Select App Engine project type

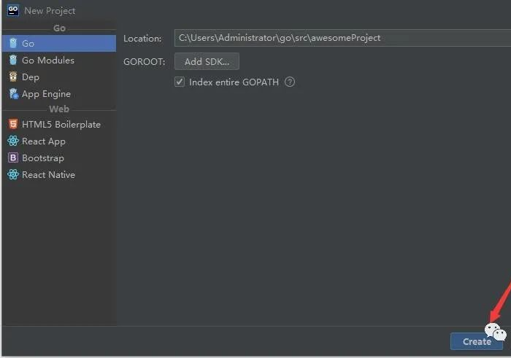59,94
